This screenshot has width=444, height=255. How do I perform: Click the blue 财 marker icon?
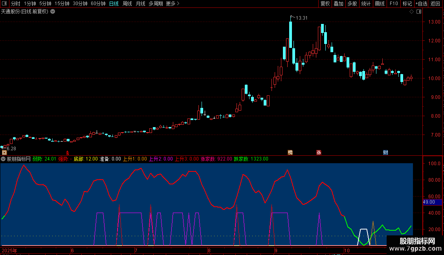[x=386, y=152]
